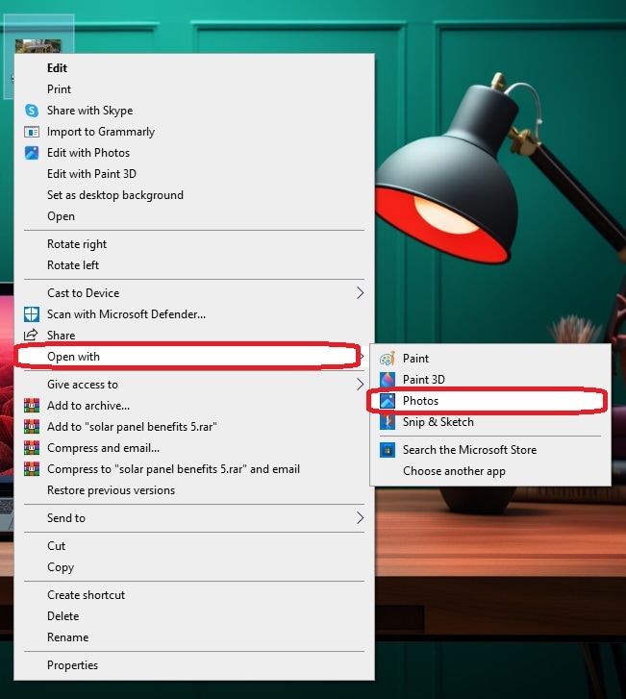Select Give access to
The width and height of the screenshot is (626, 699).
coord(194,385)
